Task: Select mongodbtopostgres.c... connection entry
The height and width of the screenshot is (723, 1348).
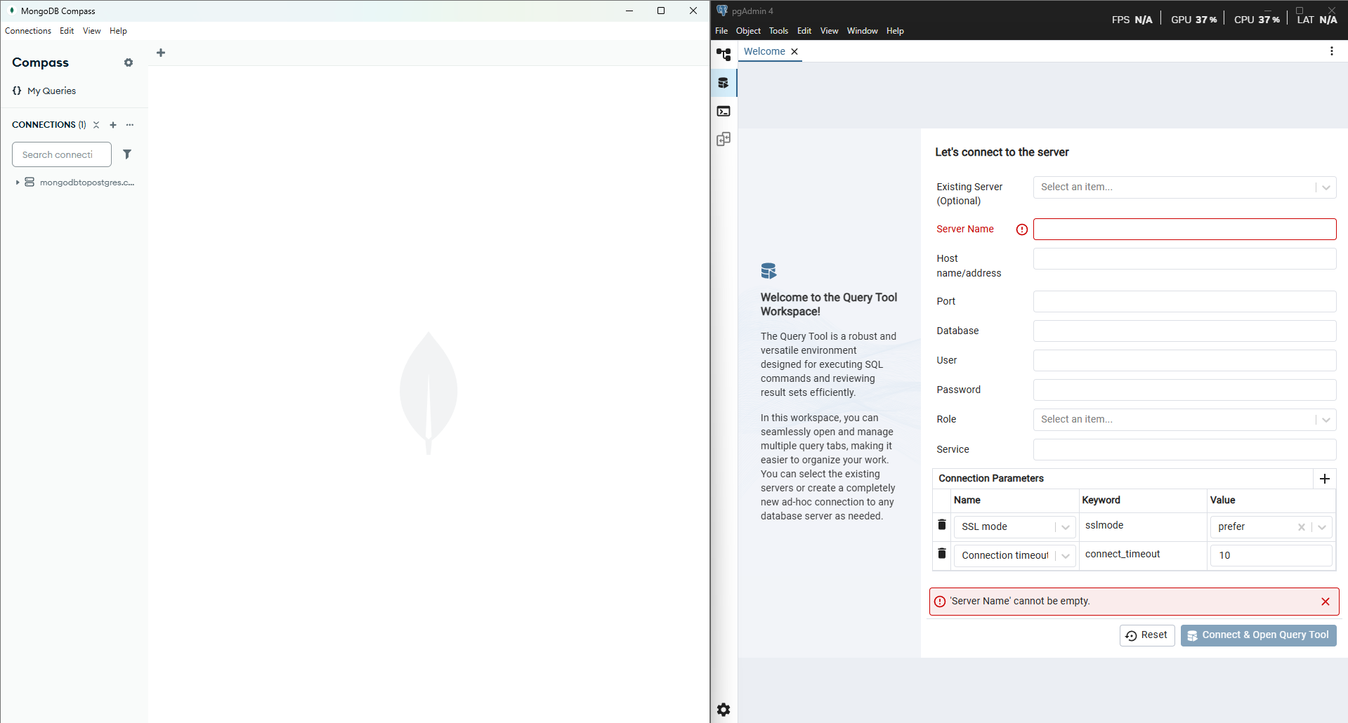Action: click(x=86, y=183)
